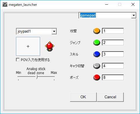This screenshot has height=114, width=140.
Task: Confirm settings with the OK button
Action: 83,97
